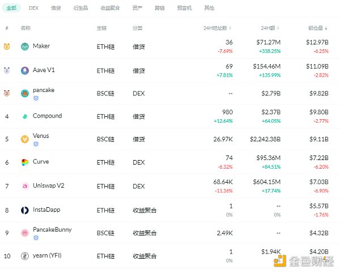
Task: Open the PancakeBunny project name link
Action: (x=52, y=229)
